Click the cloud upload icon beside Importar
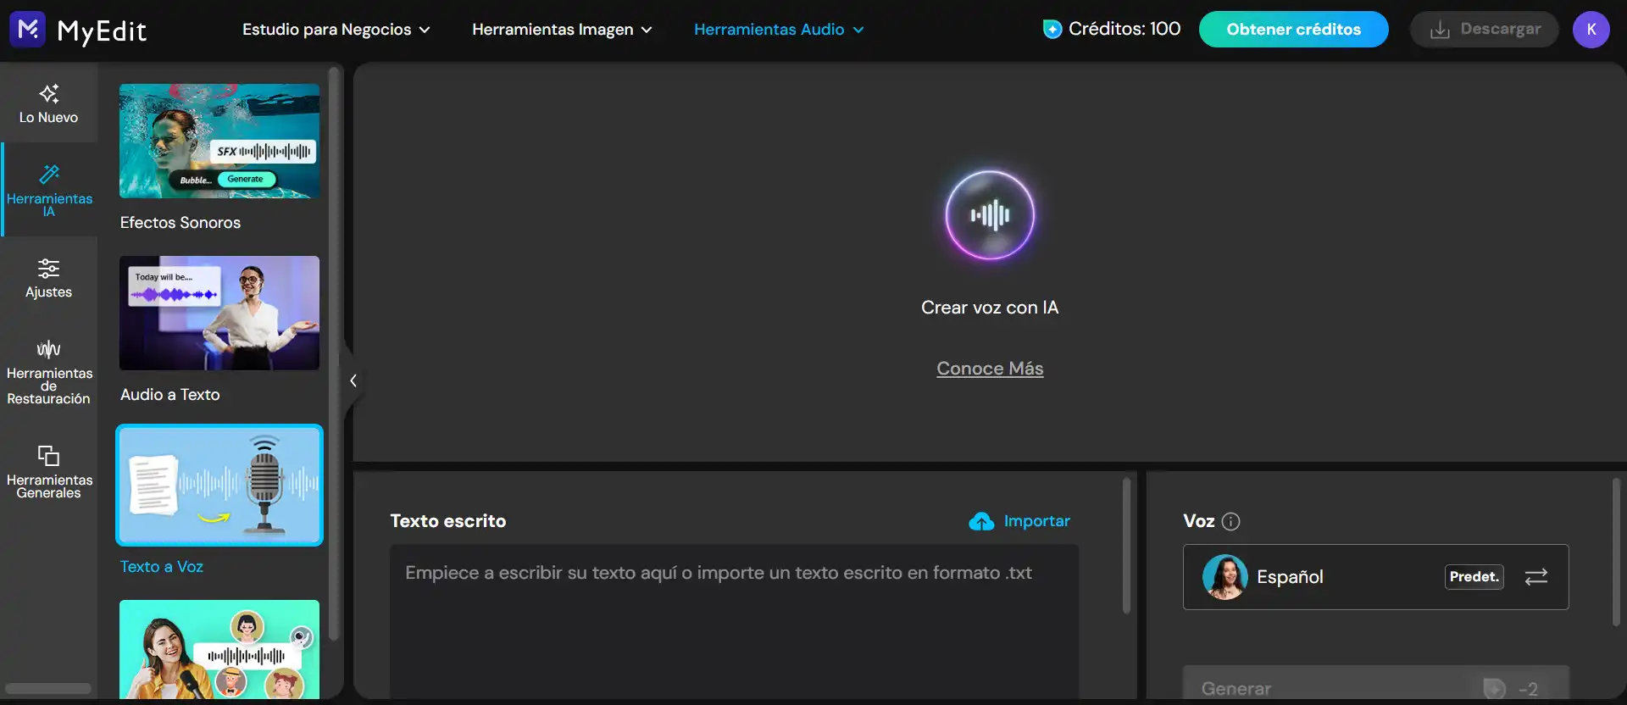The height and width of the screenshot is (705, 1627). coord(981,521)
